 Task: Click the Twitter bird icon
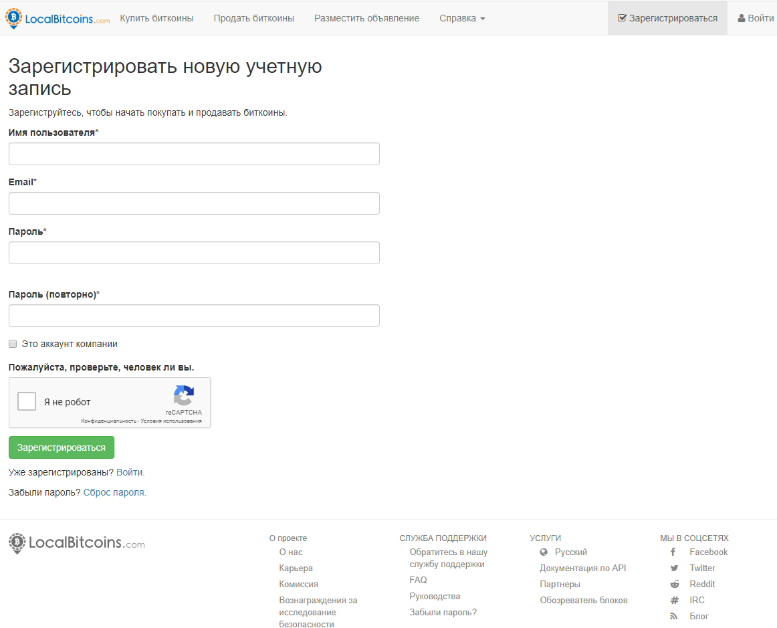674,568
